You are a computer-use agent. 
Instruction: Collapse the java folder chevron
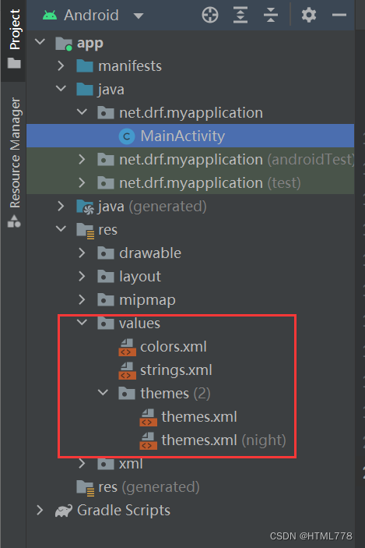click(61, 89)
